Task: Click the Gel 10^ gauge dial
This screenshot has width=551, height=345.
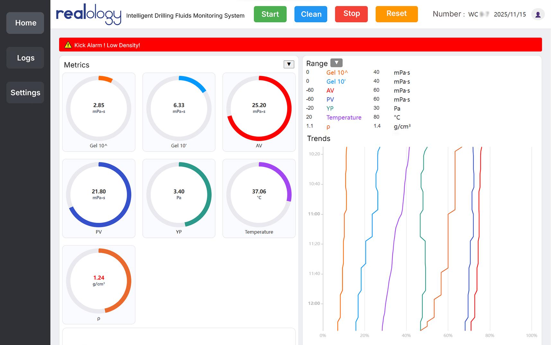Action: pos(99,108)
